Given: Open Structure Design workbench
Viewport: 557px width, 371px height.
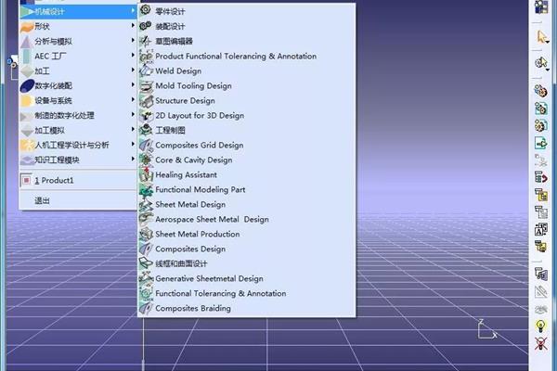Looking at the screenshot, I should [247, 101].
